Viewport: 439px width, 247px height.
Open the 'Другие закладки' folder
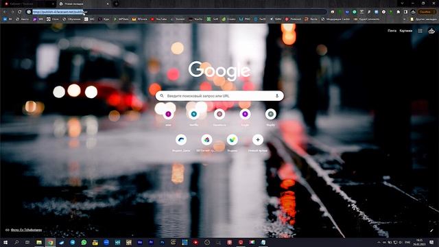[x=423, y=19]
